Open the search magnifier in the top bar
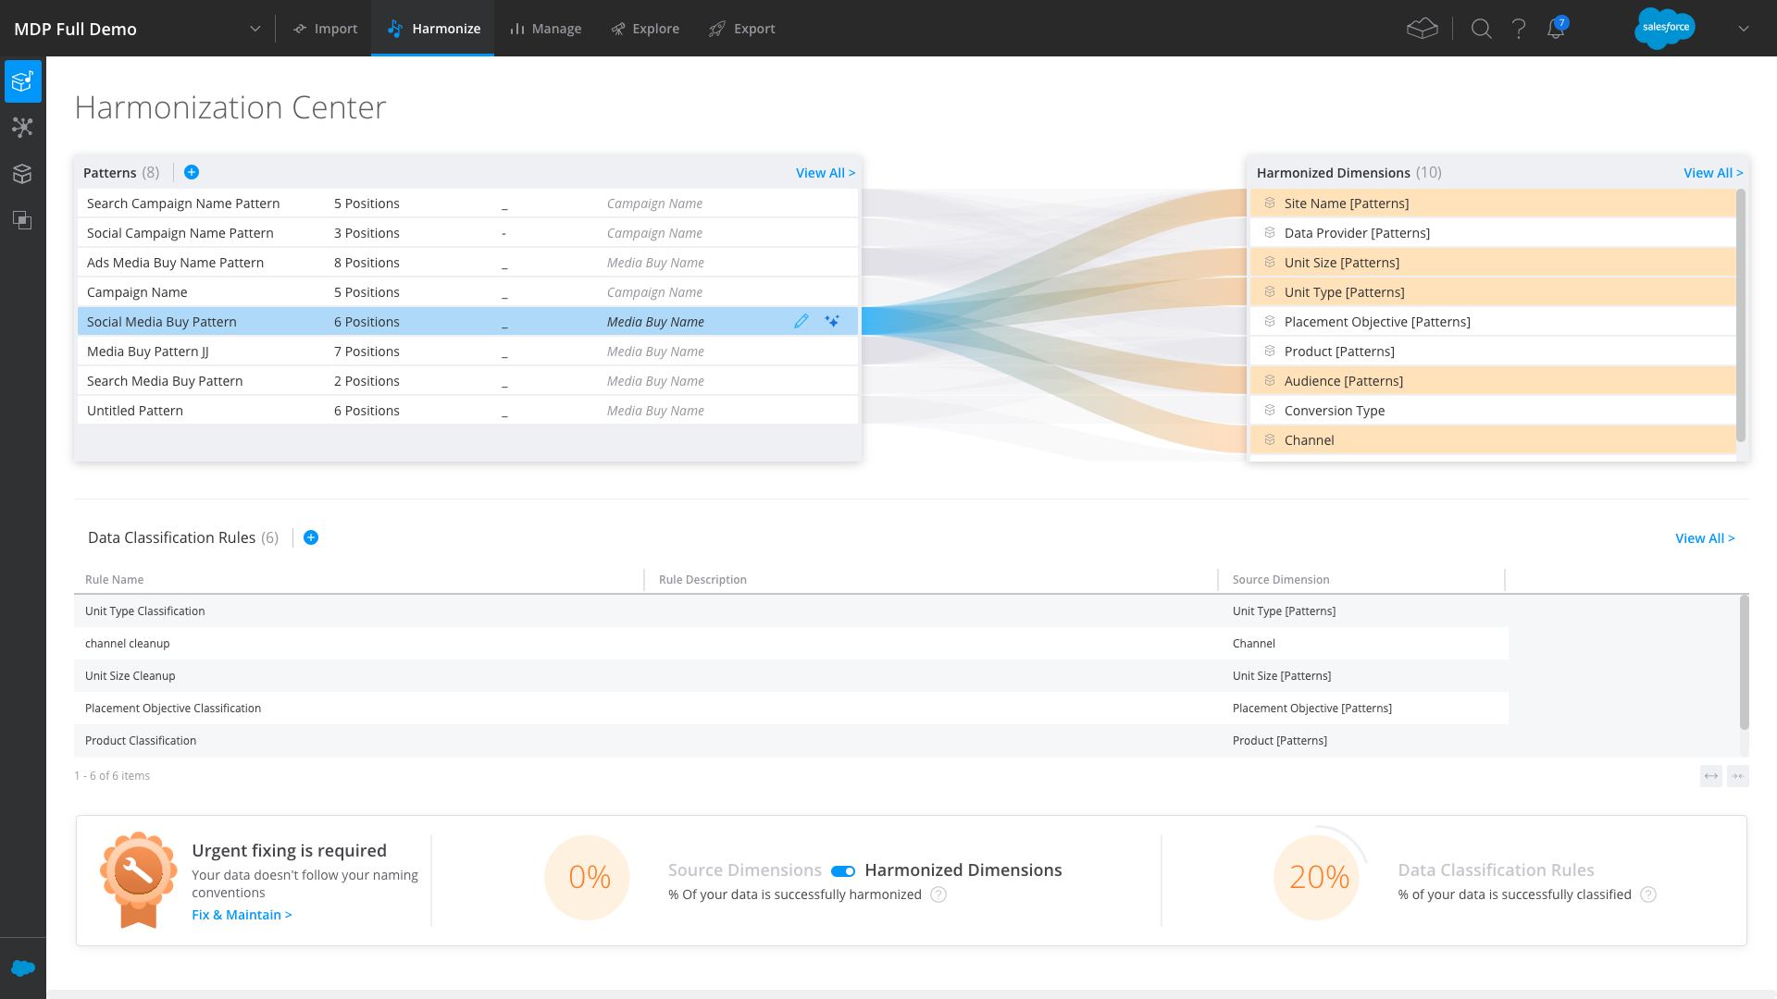Screen dimensions: 1777x999 point(1481,29)
